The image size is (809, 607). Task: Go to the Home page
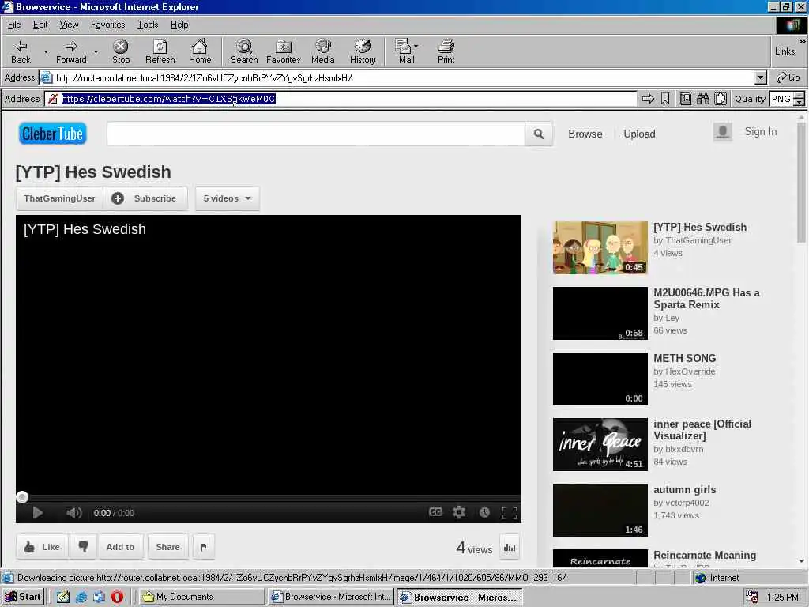pos(200,51)
